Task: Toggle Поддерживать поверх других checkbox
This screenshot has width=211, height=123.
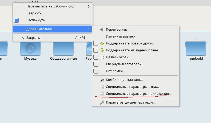Action: point(96,43)
